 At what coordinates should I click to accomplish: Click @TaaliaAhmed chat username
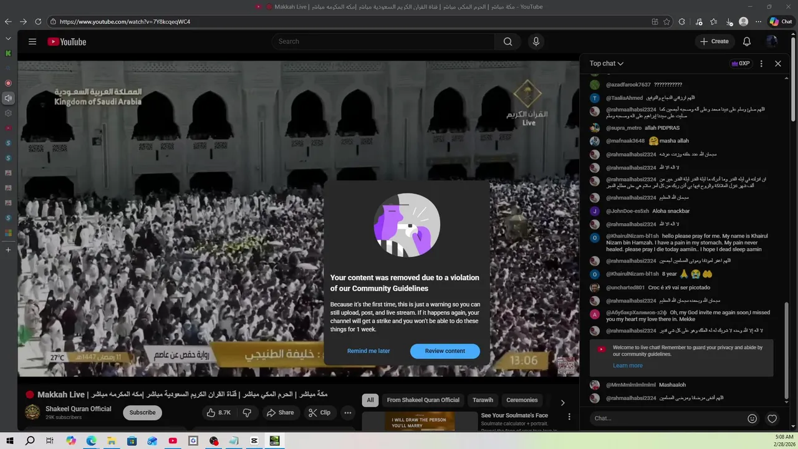click(x=624, y=98)
